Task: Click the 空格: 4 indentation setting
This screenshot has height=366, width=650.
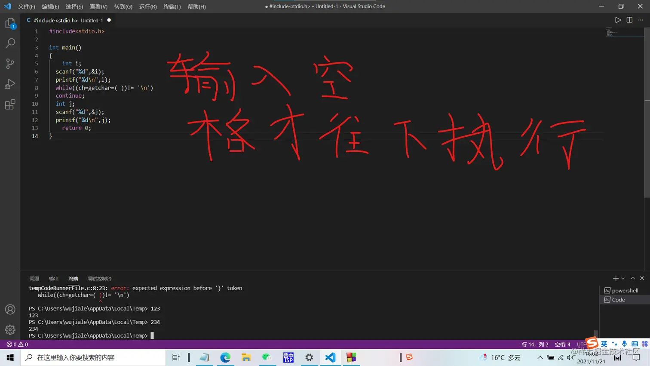Action: pyautogui.click(x=563, y=344)
